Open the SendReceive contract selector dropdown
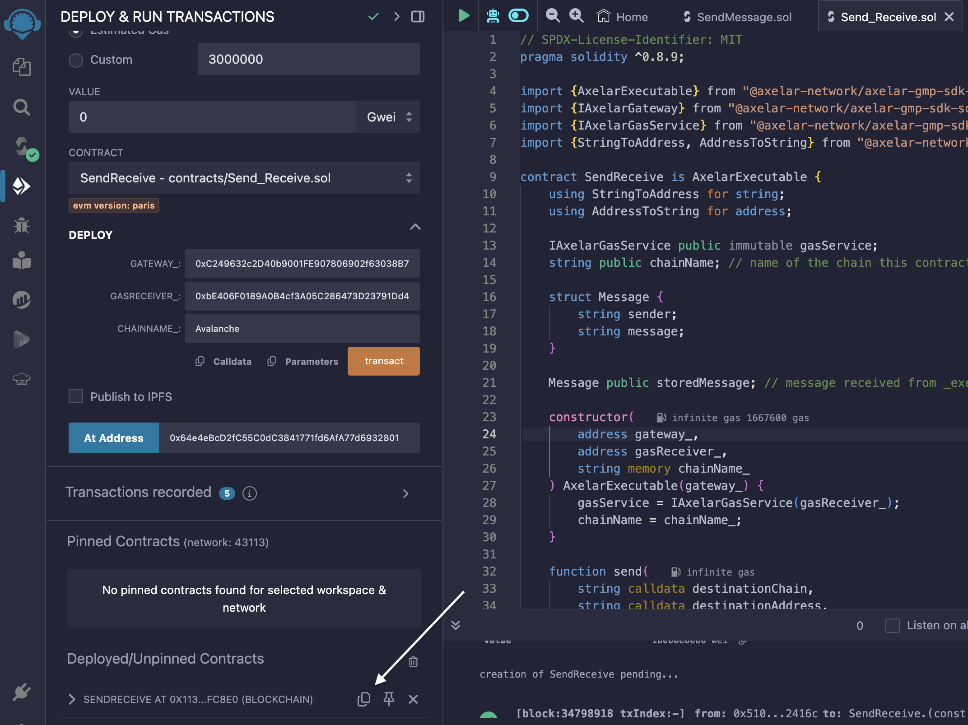 244,178
